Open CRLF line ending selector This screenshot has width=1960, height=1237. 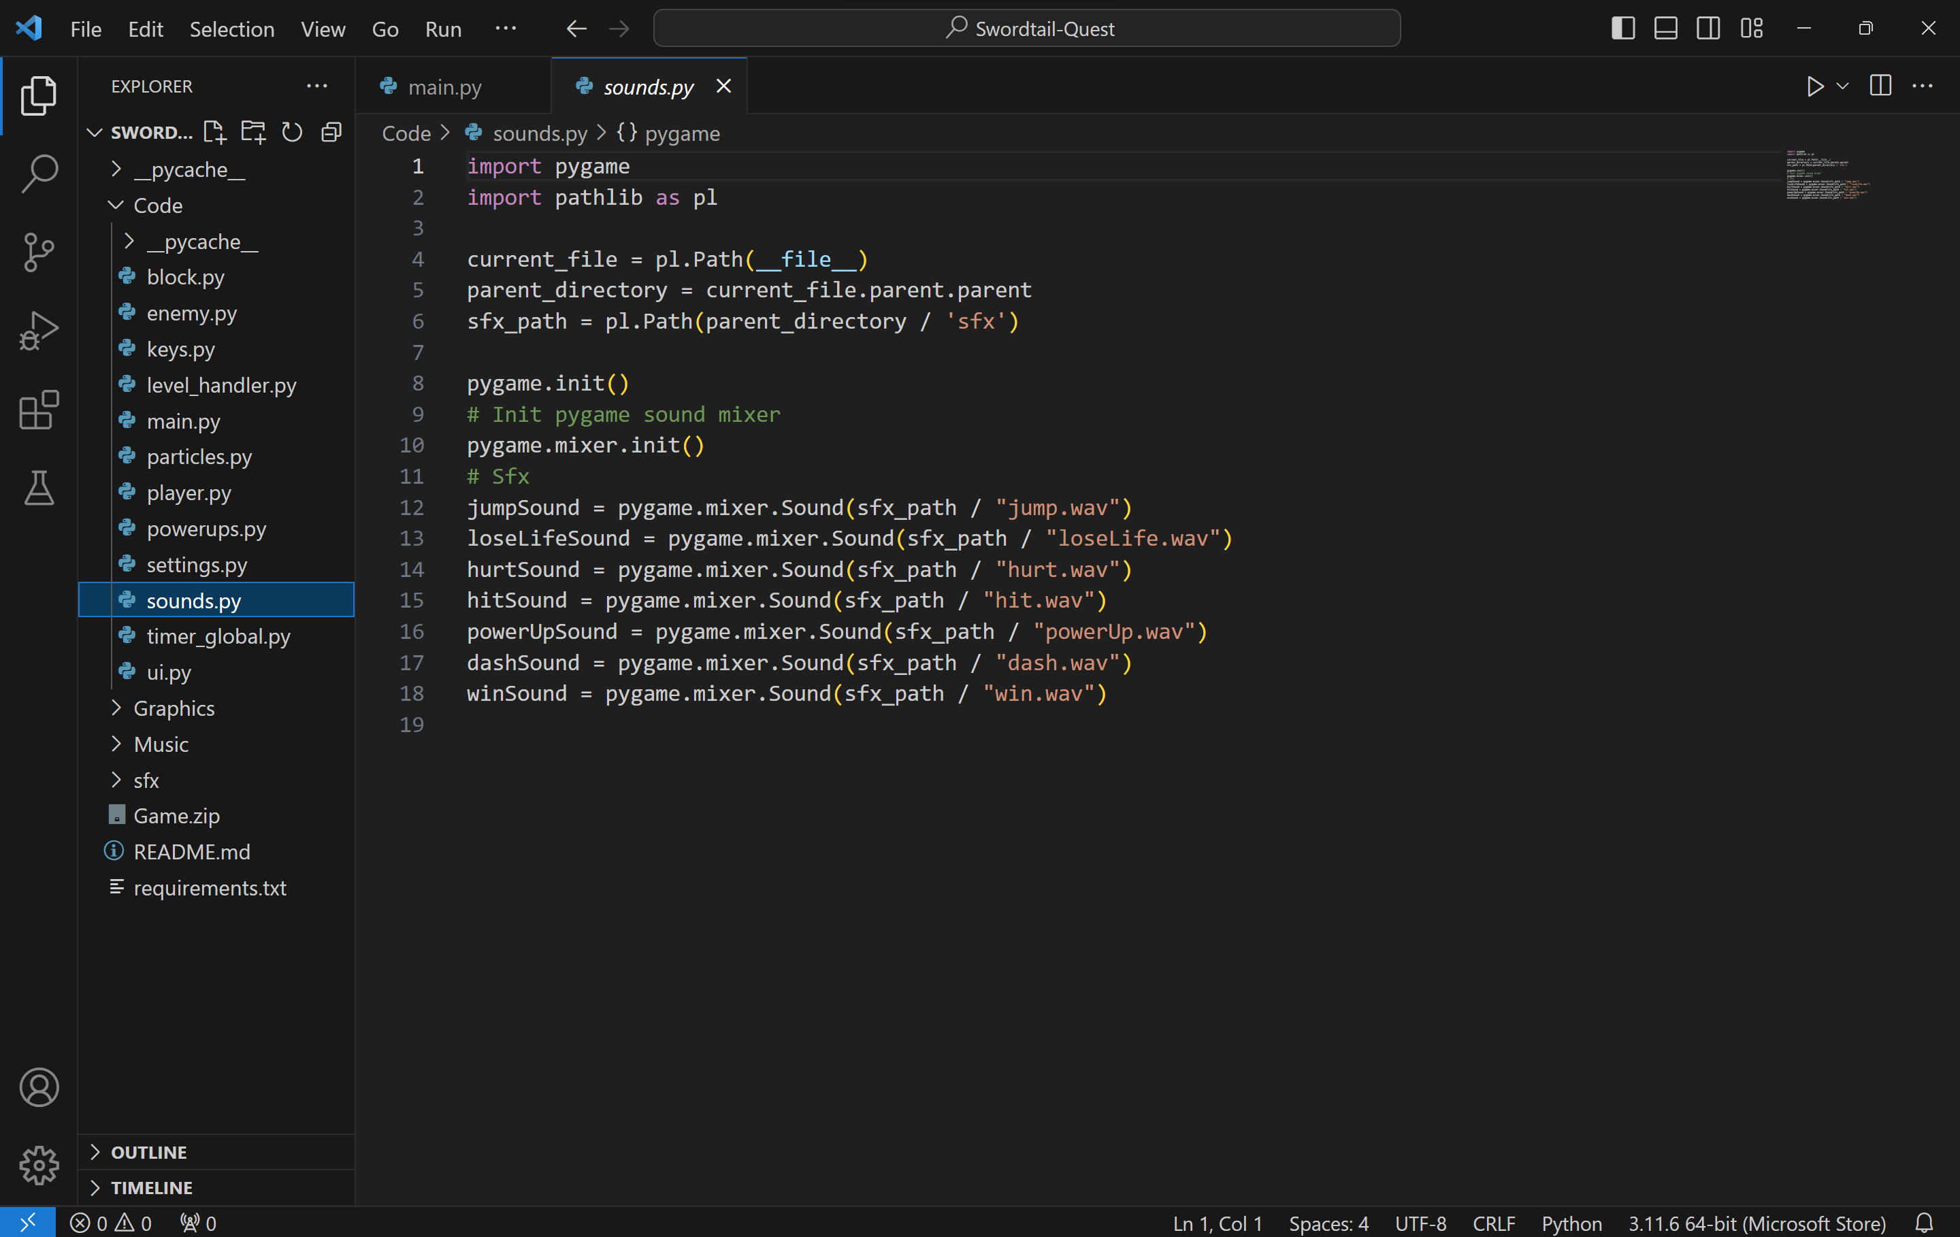pos(1492,1223)
